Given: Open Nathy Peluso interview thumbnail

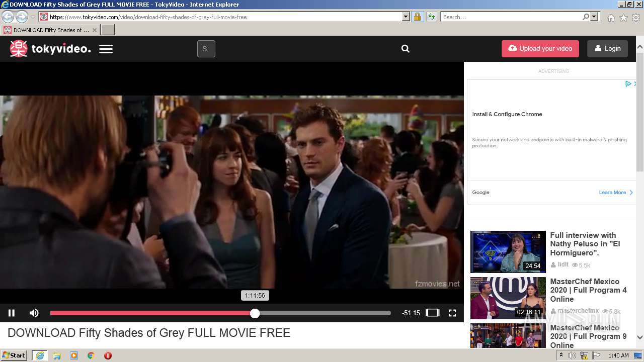Looking at the screenshot, I should [508, 252].
